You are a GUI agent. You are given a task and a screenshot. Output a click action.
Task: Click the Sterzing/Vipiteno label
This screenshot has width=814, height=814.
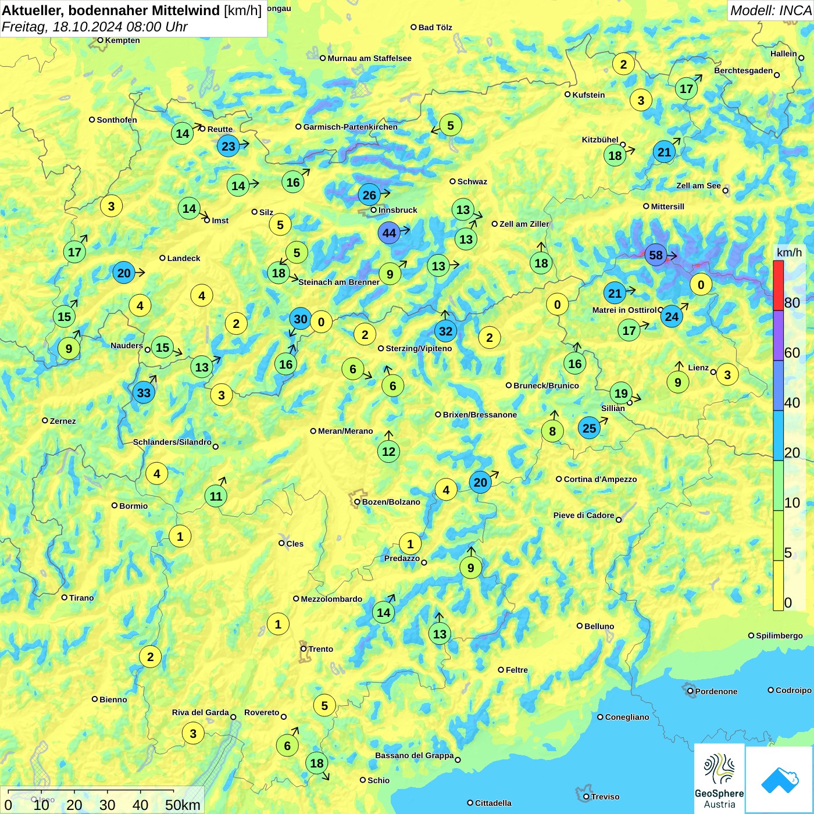click(419, 348)
